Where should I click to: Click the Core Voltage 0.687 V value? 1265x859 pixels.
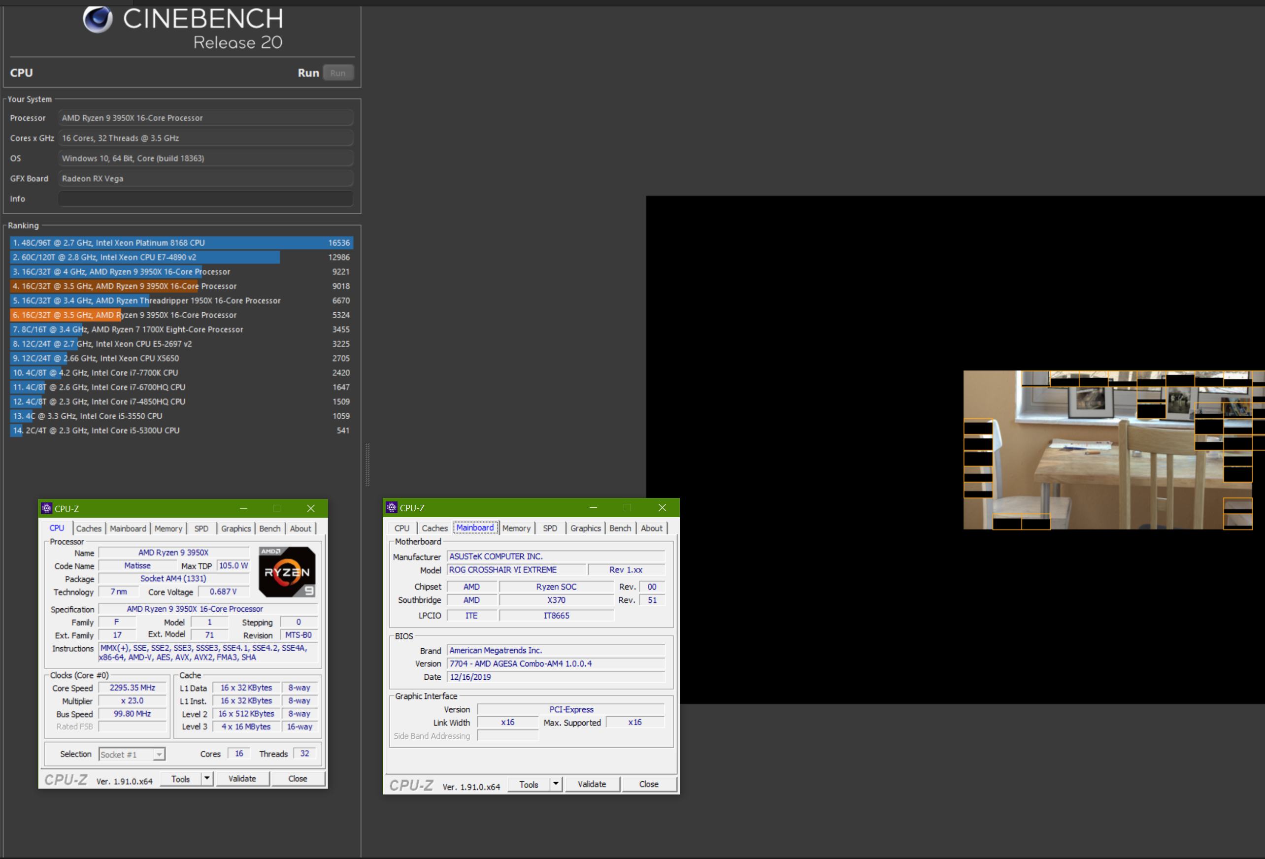(223, 591)
